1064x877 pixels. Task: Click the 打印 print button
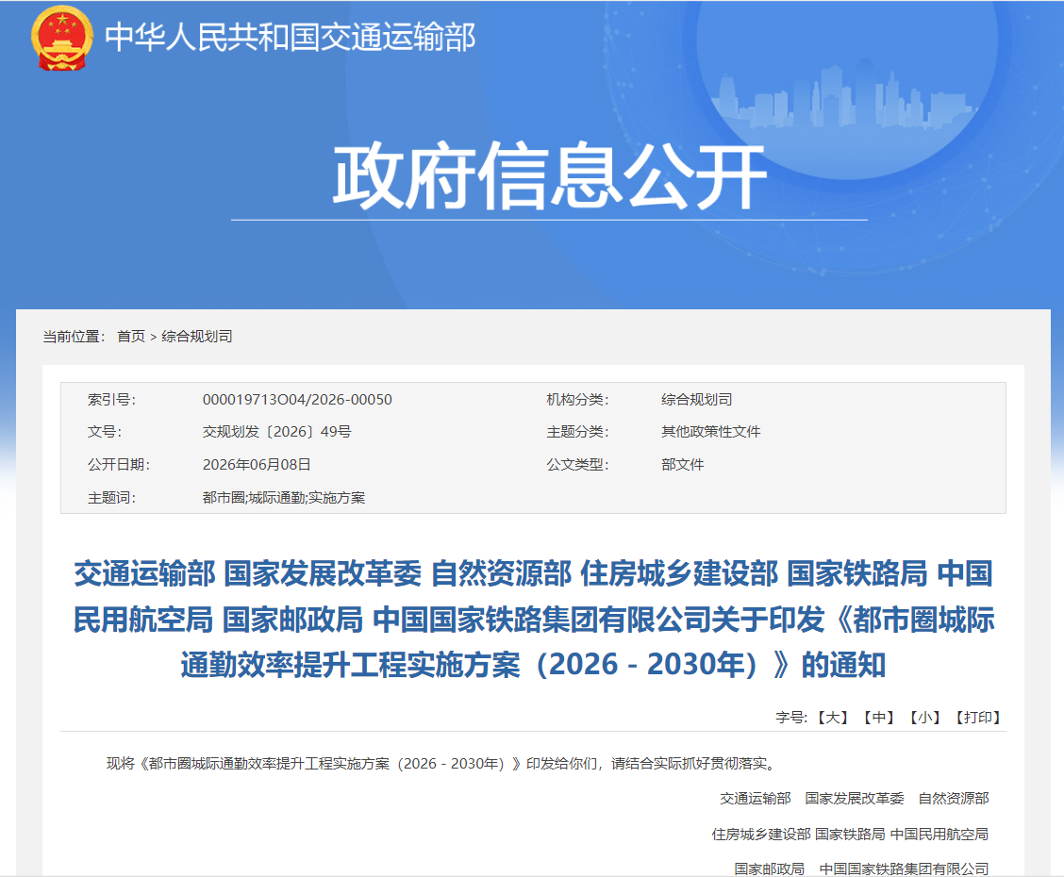coord(978,718)
